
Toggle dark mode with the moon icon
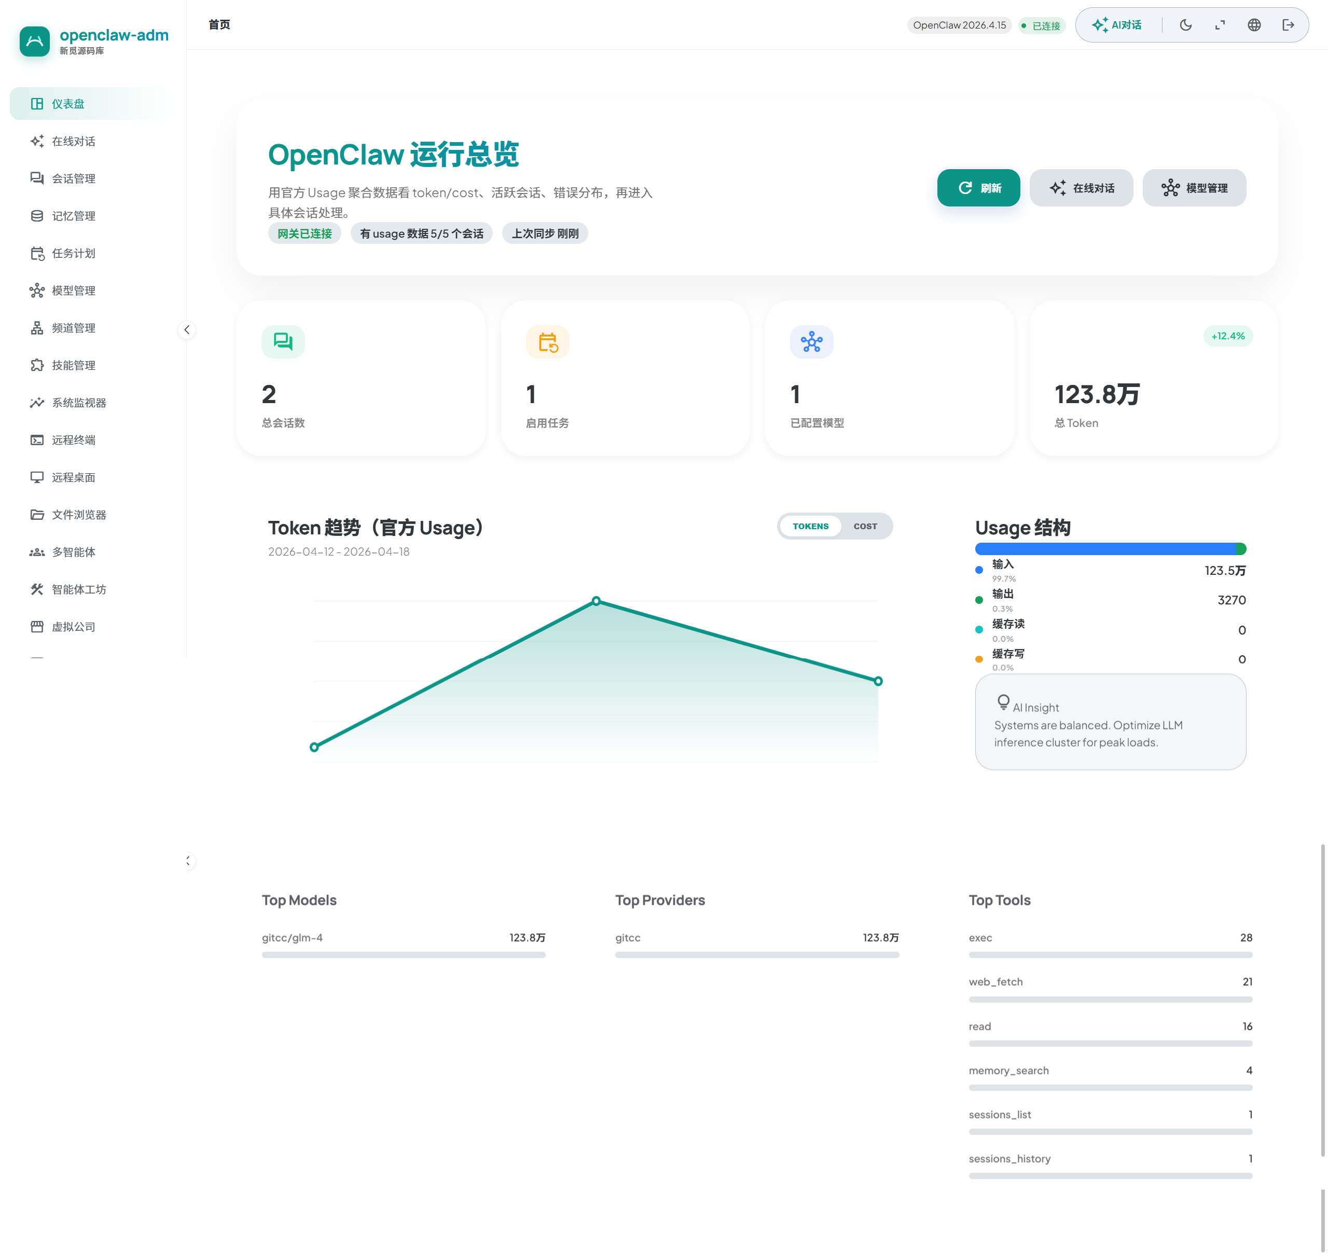(1185, 25)
